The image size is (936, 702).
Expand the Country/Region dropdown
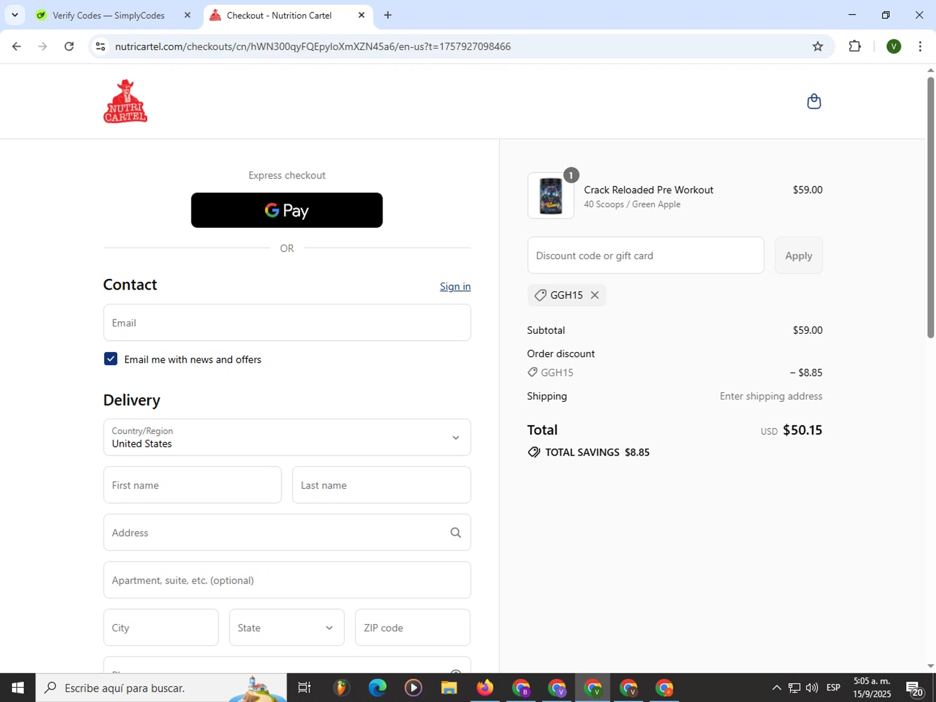(x=287, y=437)
